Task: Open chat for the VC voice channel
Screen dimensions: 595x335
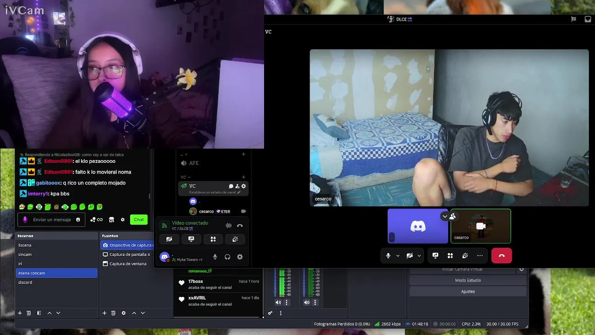Action: [x=231, y=186]
